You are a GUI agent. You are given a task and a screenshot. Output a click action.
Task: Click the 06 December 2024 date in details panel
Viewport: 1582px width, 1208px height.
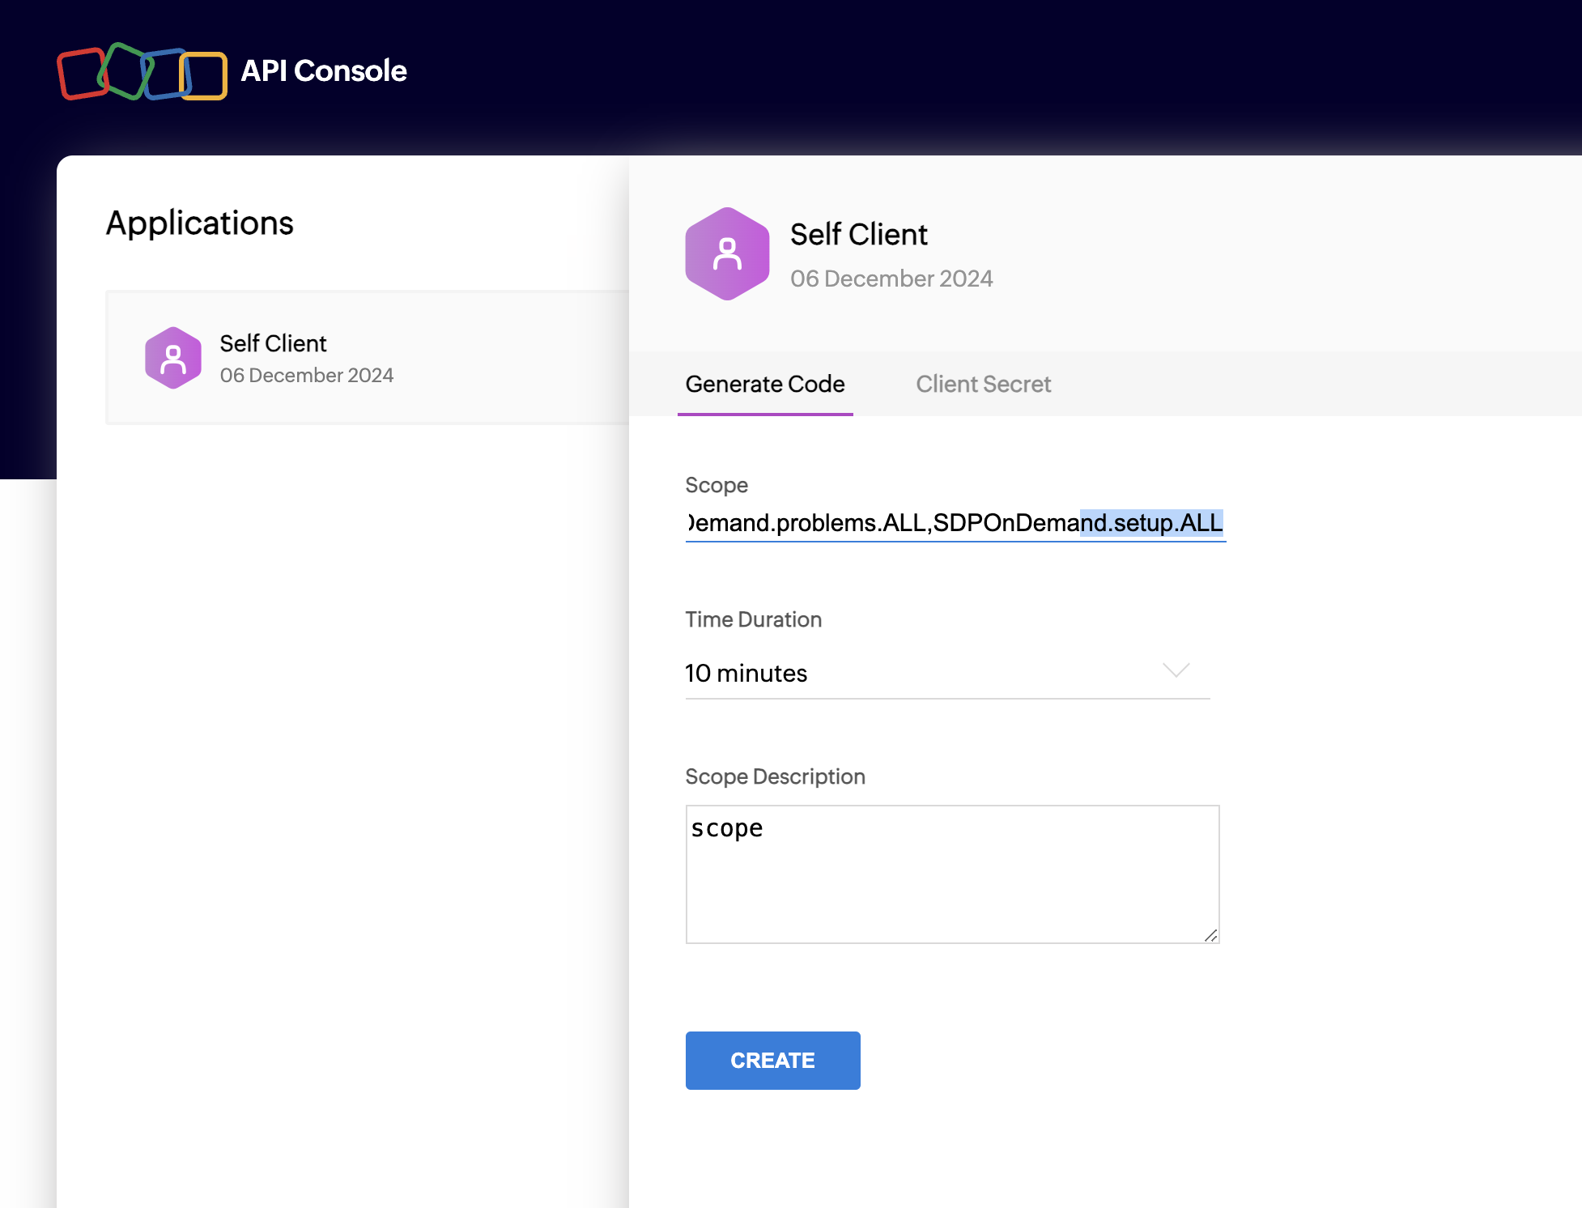pyautogui.click(x=891, y=279)
